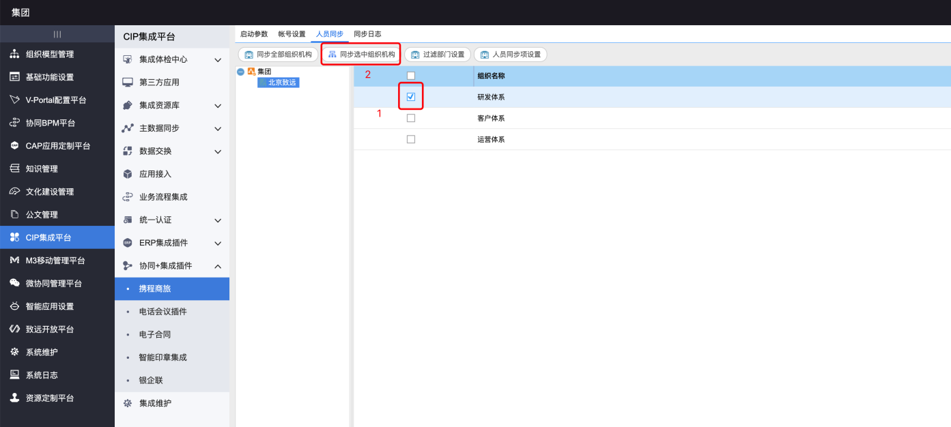This screenshot has height=427, width=951.
Task: Click the 客户体系 row text
Action: (491, 118)
